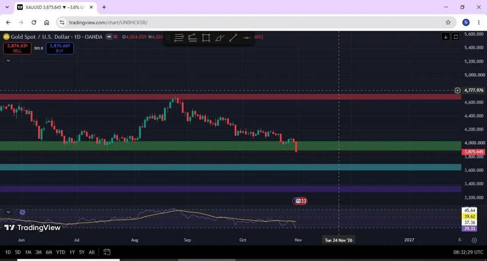Open the Chrome three-dot menu
This screenshot has height=261, width=487.
(479, 22)
